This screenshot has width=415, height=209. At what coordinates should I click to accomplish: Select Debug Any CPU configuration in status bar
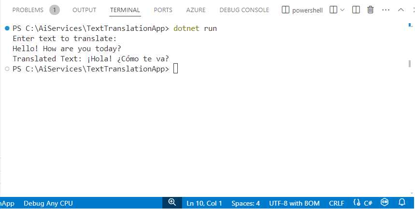(x=48, y=203)
